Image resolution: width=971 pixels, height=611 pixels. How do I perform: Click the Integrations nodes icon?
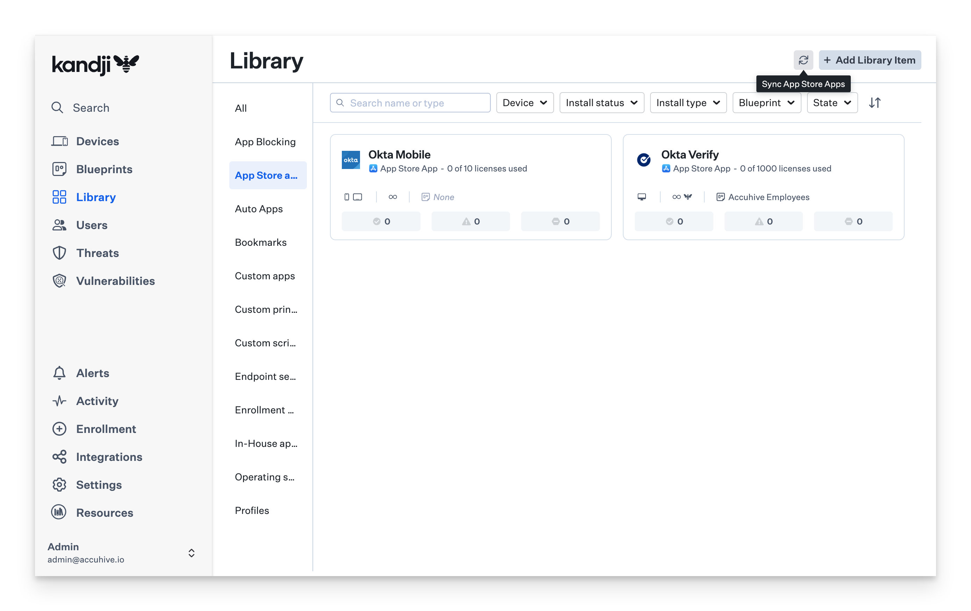(59, 457)
